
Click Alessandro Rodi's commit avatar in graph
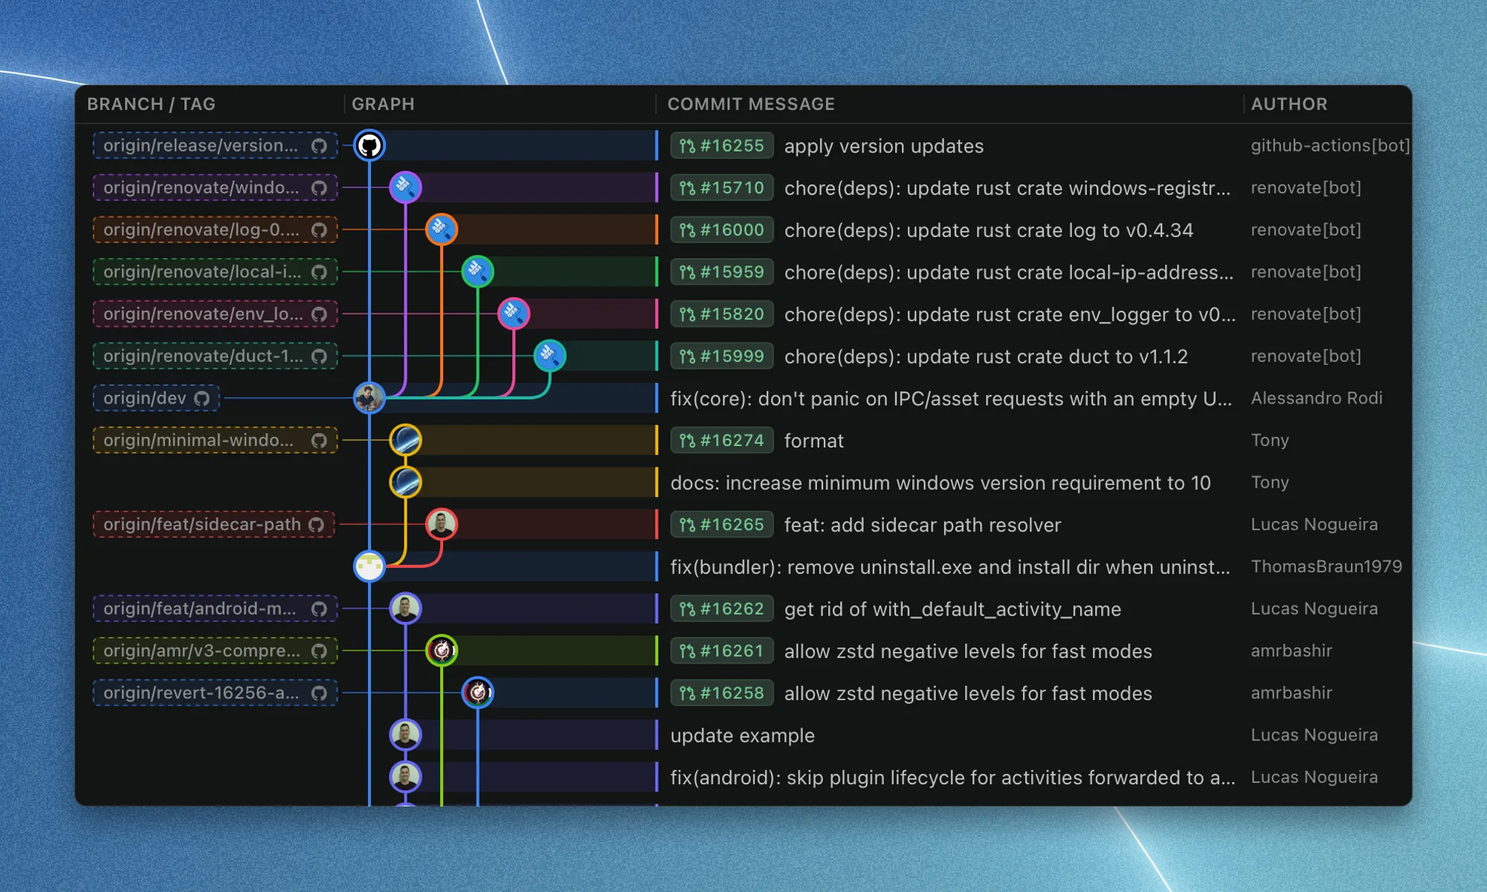point(370,398)
